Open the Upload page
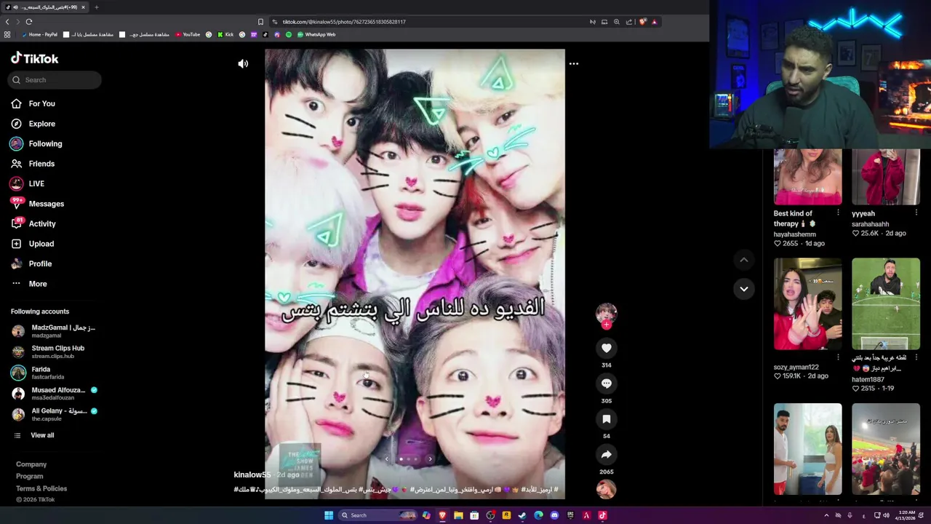 coord(41,244)
